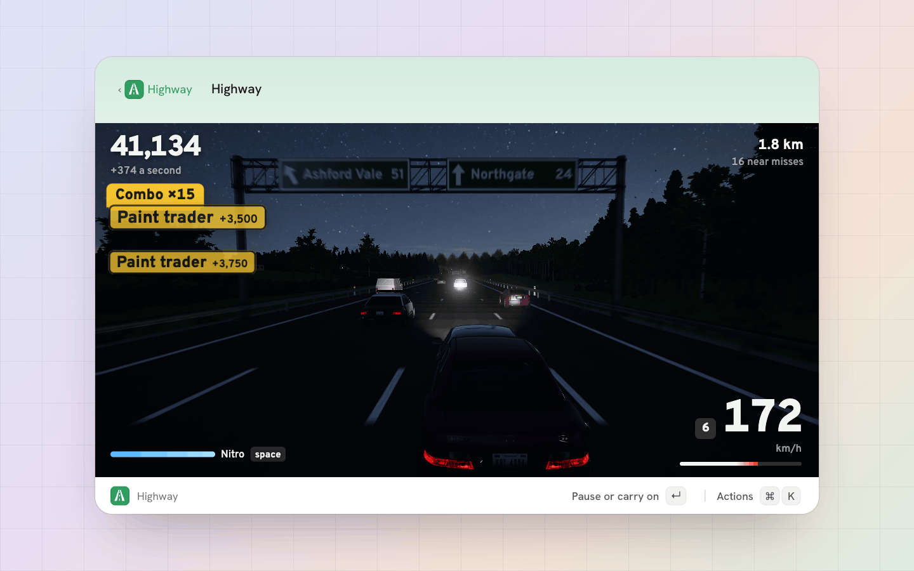The width and height of the screenshot is (914, 571).
Task: Click the Enter key icon to pause
Action: tap(676, 496)
